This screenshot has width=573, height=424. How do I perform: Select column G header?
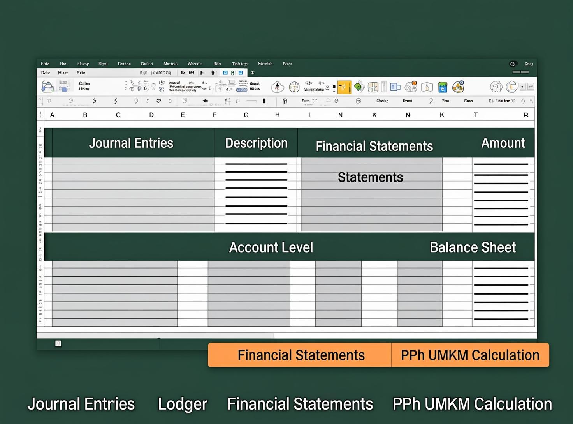tap(246, 115)
